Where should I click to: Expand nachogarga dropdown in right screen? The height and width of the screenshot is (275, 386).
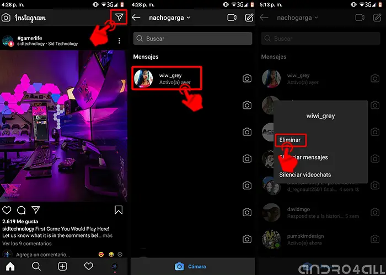297,18
